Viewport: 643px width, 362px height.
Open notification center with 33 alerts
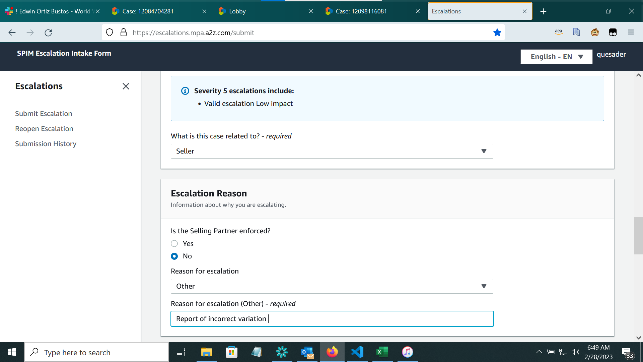click(x=628, y=353)
